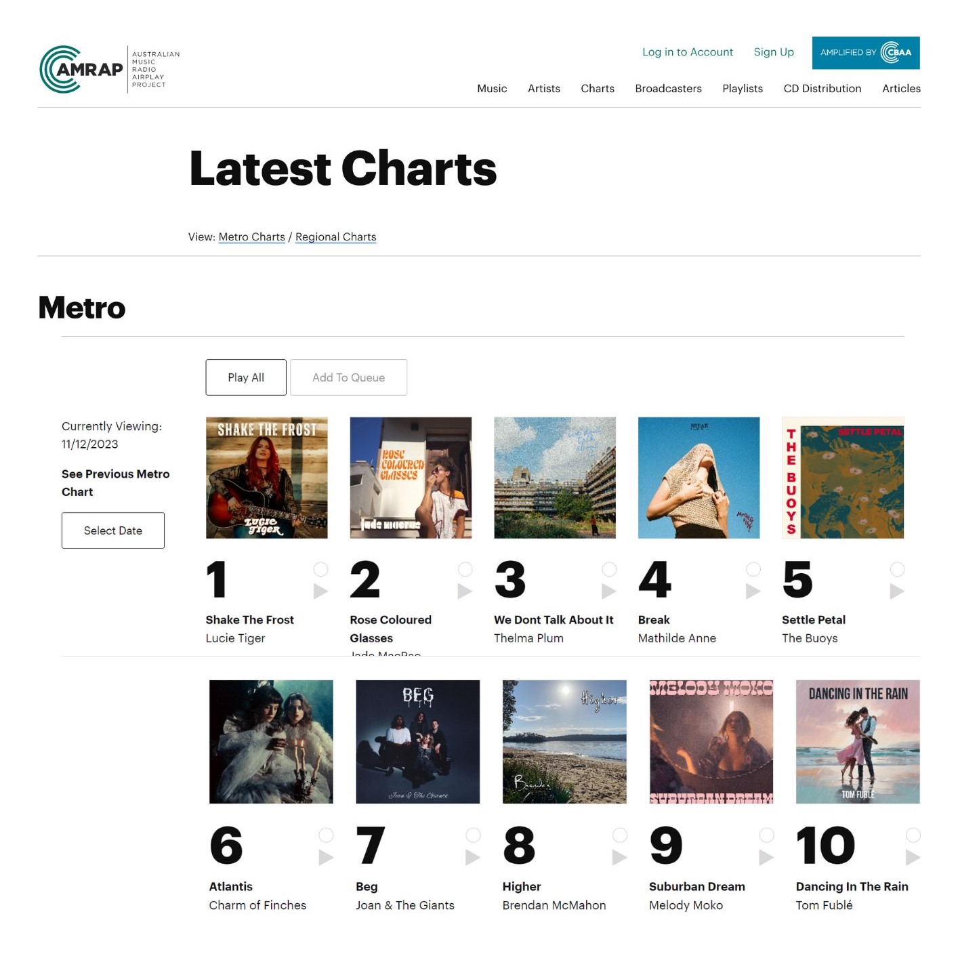Play Settle Petal by The Buoys
This screenshot has height=958, width=958.
(x=896, y=591)
